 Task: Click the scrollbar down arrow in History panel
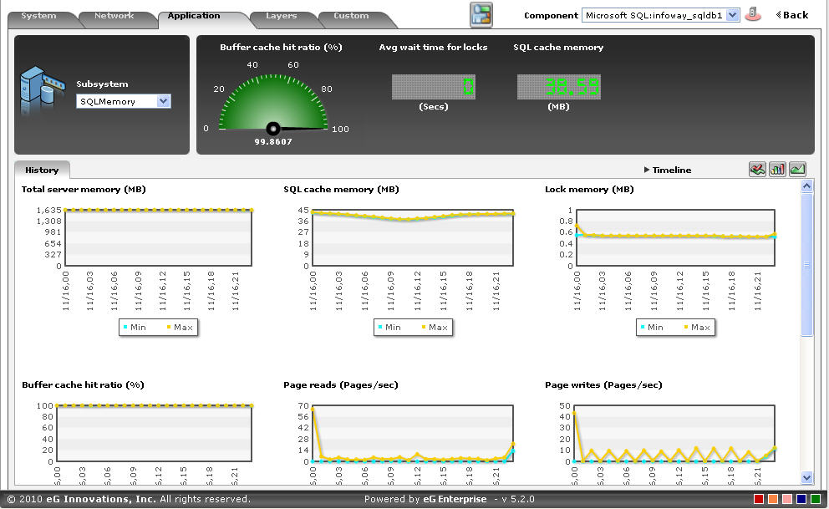point(806,478)
